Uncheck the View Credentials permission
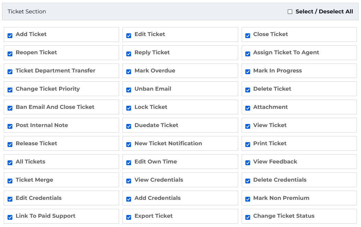 [x=129, y=181]
